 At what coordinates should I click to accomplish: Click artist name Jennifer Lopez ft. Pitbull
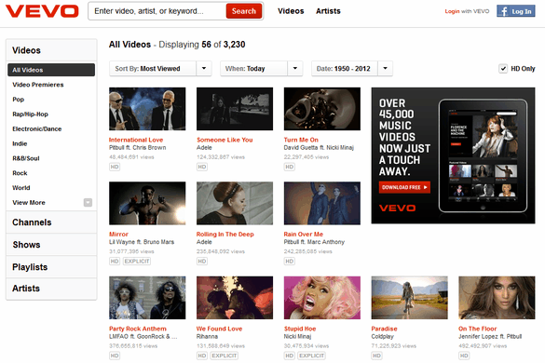click(x=490, y=337)
